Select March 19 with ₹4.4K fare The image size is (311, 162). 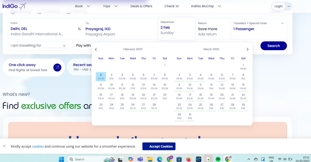[211, 96]
